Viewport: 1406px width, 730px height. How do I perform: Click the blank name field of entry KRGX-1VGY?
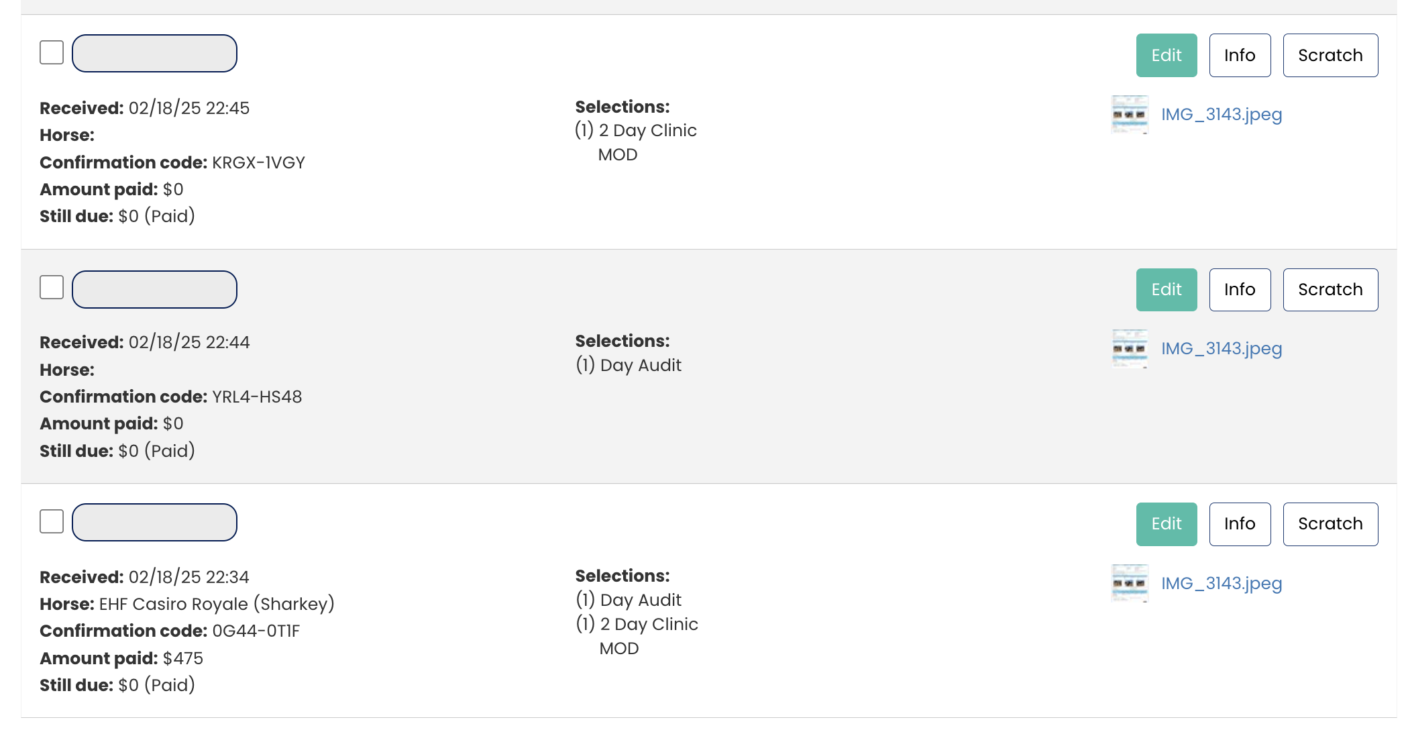tap(154, 53)
